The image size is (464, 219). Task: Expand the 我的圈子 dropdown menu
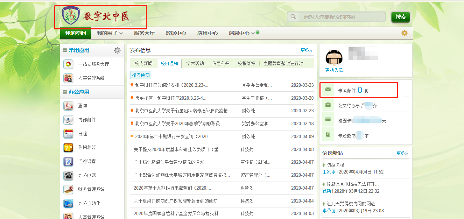click(x=110, y=33)
